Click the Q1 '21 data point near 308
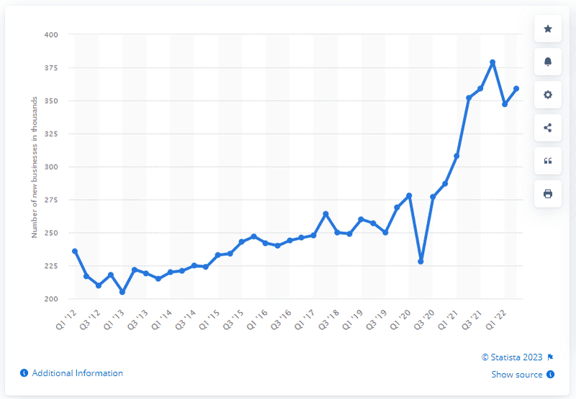 pyautogui.click(x=456, y=156)
